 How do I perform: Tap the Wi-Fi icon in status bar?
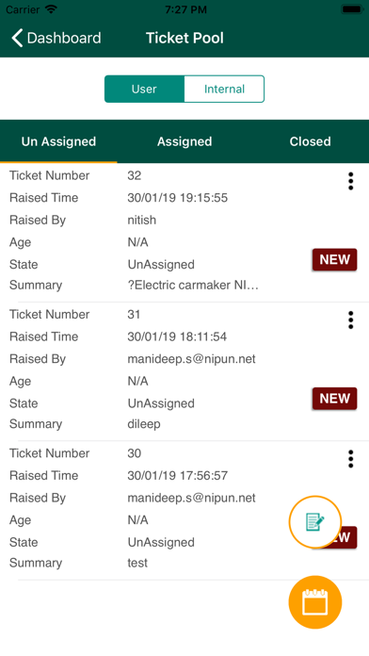tap(51, 9)
